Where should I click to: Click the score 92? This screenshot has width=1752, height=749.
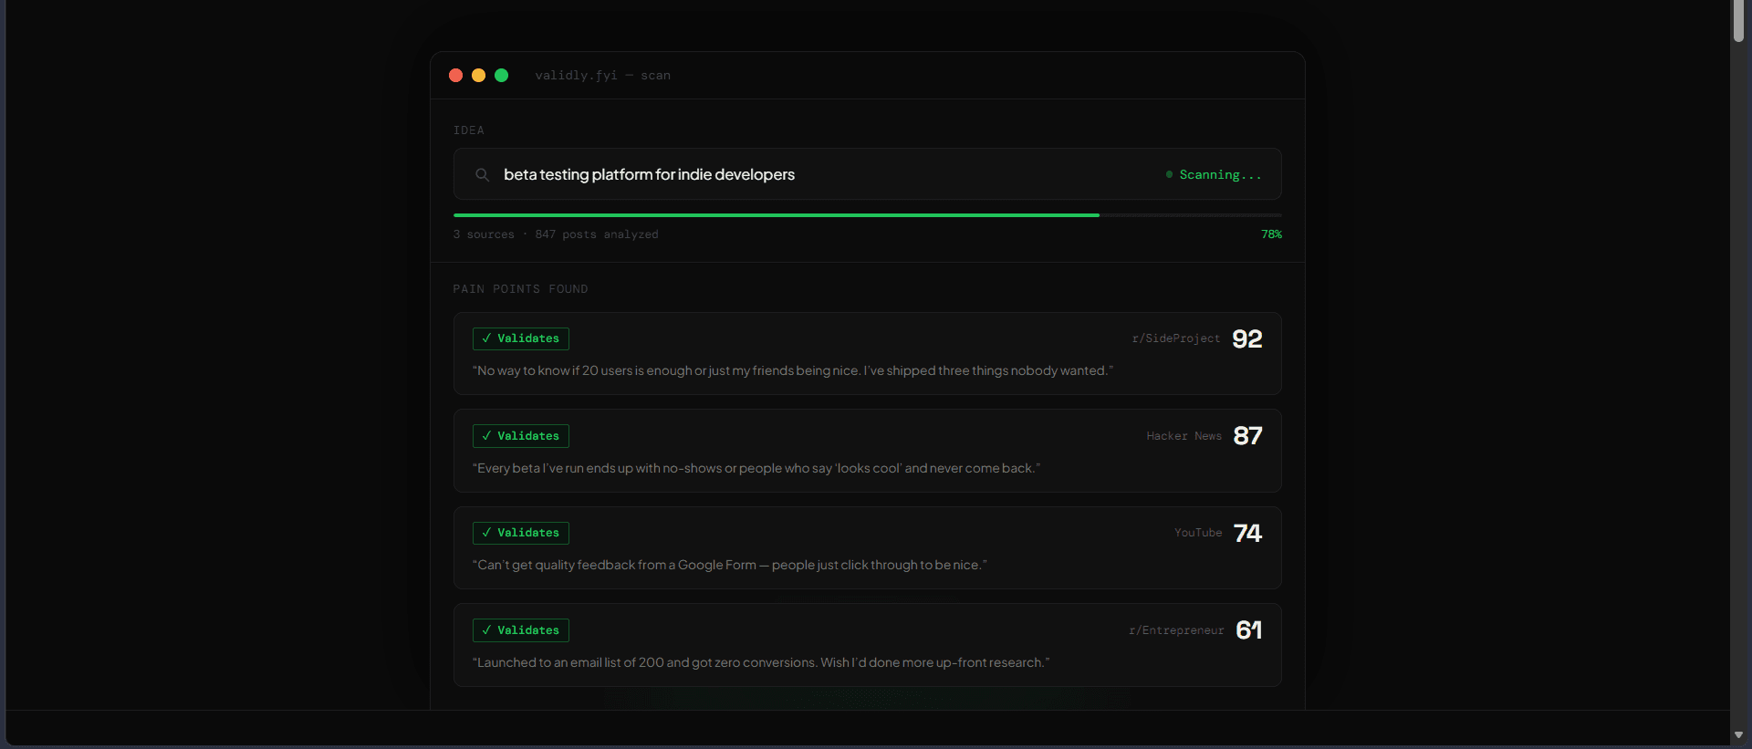click(x=1247, y=339)
